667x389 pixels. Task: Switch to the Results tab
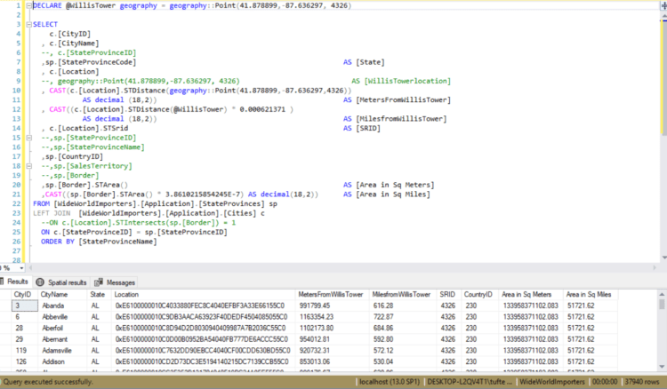15,282
